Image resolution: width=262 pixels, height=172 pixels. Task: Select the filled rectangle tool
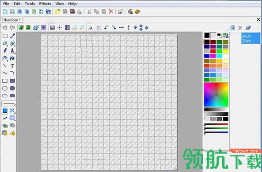click(x=12, y=81)
